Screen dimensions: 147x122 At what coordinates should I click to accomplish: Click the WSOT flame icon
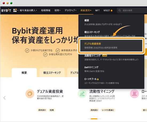[111, 10]
